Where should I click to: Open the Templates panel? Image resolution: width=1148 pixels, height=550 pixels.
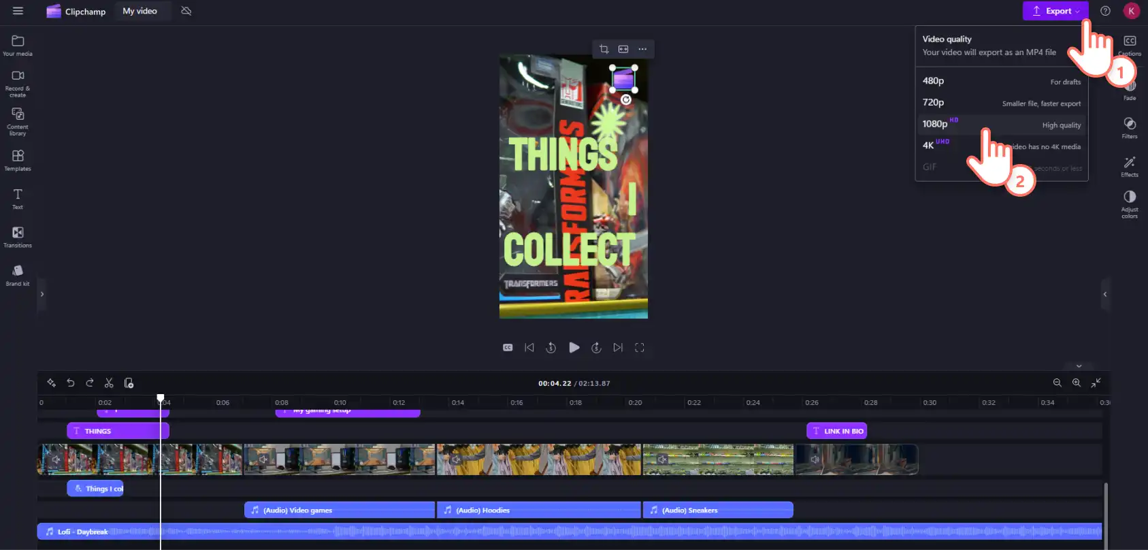pos(18,160)
